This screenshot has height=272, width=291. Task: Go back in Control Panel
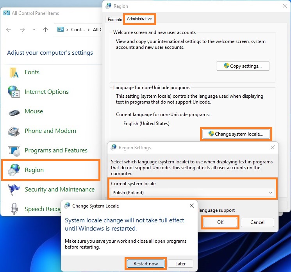(x=9, y=30)
